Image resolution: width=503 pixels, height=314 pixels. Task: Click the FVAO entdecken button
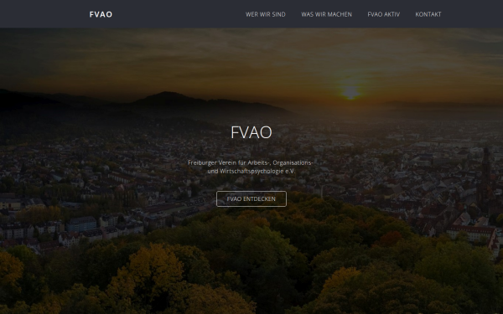click(x=251, y=199)
